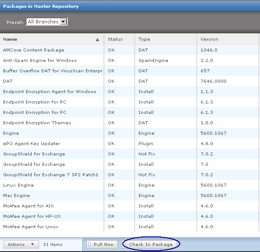The width and height of the screenshot is (260, 252).
Task: Select GroupShield for Exchange 7 SP2 Patch1
Action: pyautogui.click(x=129, y=175)
